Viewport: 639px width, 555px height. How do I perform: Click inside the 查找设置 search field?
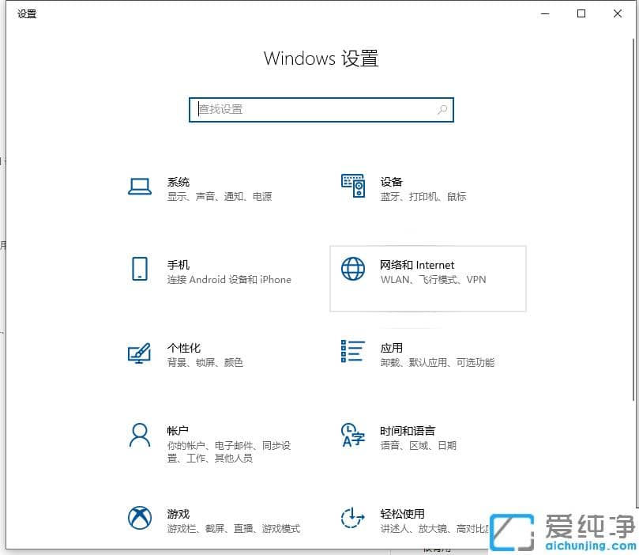300,110
